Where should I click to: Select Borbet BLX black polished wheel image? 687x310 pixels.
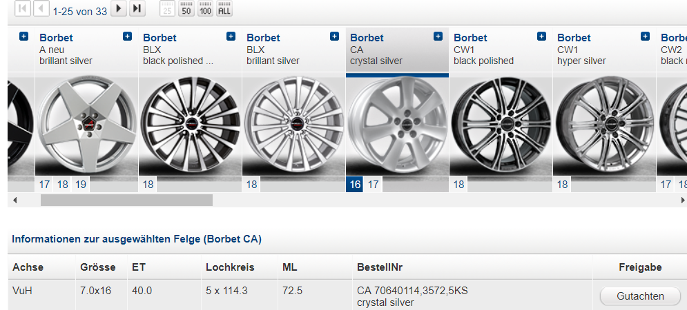[190, 125]
